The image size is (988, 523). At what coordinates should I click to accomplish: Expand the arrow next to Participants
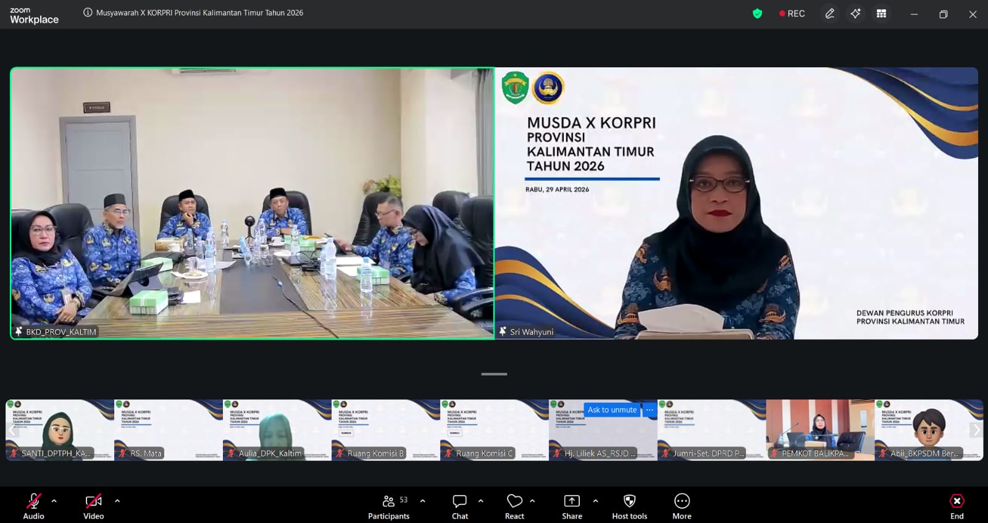coord(422,501)
